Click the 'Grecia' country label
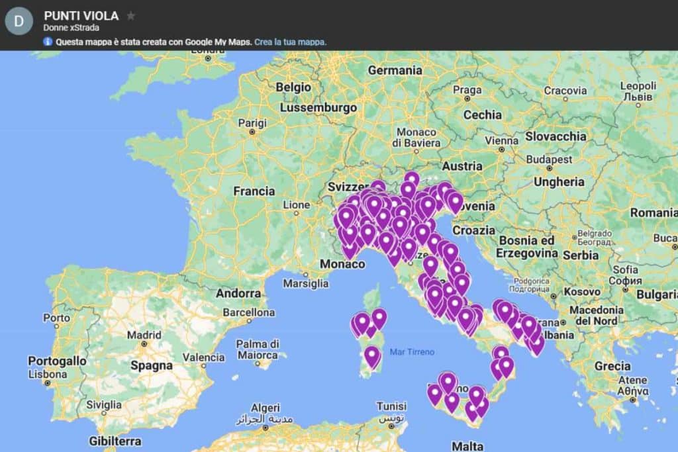The height and width of the screenshot is (452, 678). click(612, 367)
